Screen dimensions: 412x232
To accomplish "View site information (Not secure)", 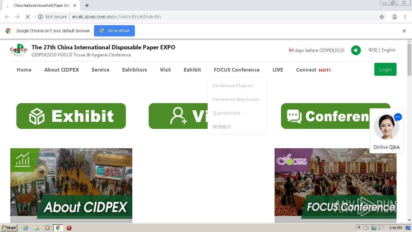I will point(52,17).
